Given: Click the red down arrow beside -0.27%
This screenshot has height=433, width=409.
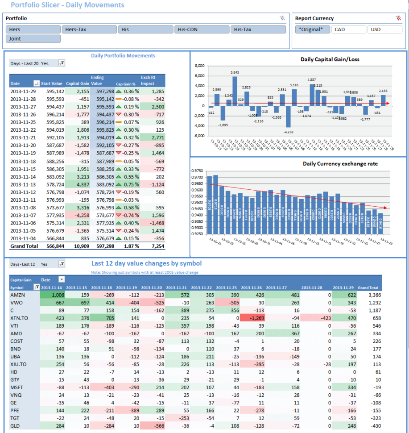Looking at the screenshot, I should tap(119, 146).
